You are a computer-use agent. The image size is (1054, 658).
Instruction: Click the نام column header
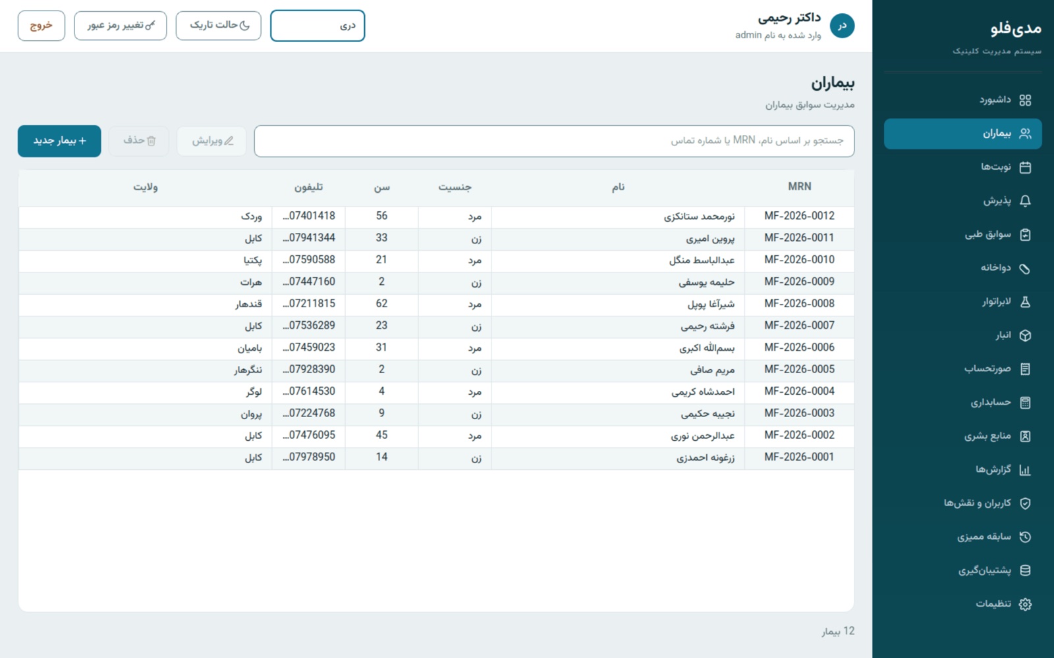[618, 187]
